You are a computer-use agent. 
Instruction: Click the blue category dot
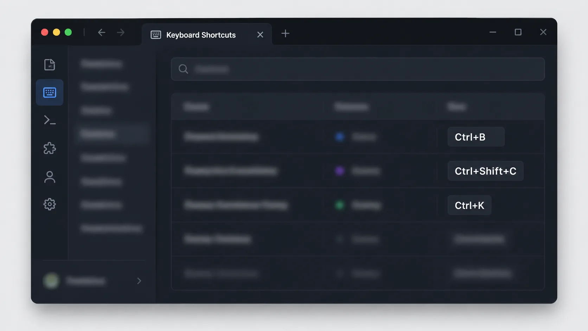tap(340, 137)
